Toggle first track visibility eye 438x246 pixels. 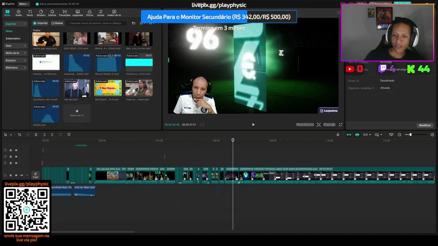click(x=16, y=150)
